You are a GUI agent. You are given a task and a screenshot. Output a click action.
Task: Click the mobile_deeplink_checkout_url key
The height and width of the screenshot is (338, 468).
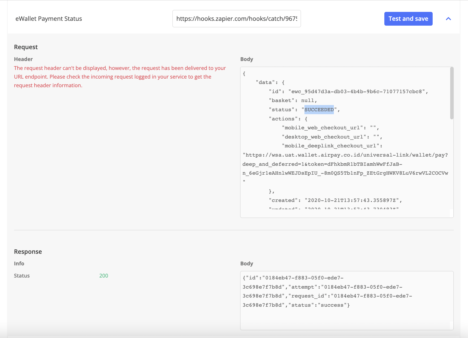(x=332, y=146)
